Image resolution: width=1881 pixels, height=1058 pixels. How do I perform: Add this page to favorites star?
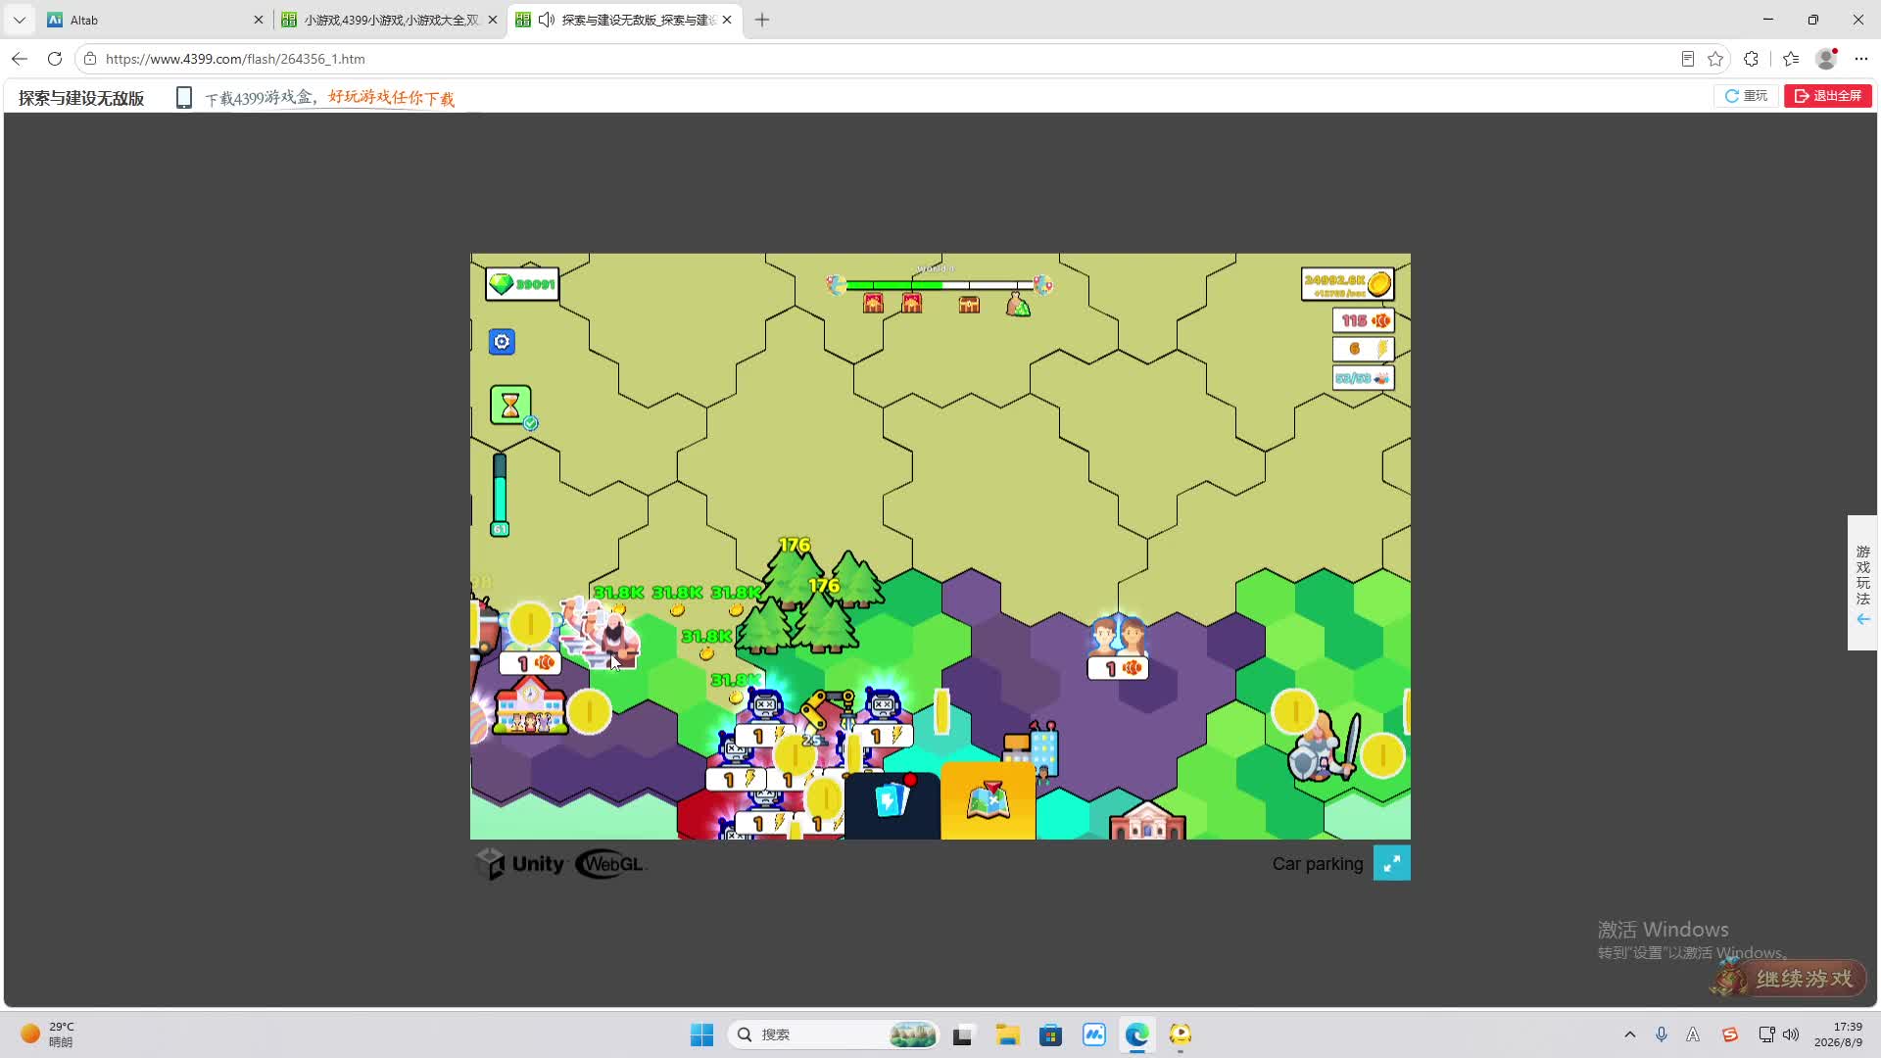[x=1715, y=59]
